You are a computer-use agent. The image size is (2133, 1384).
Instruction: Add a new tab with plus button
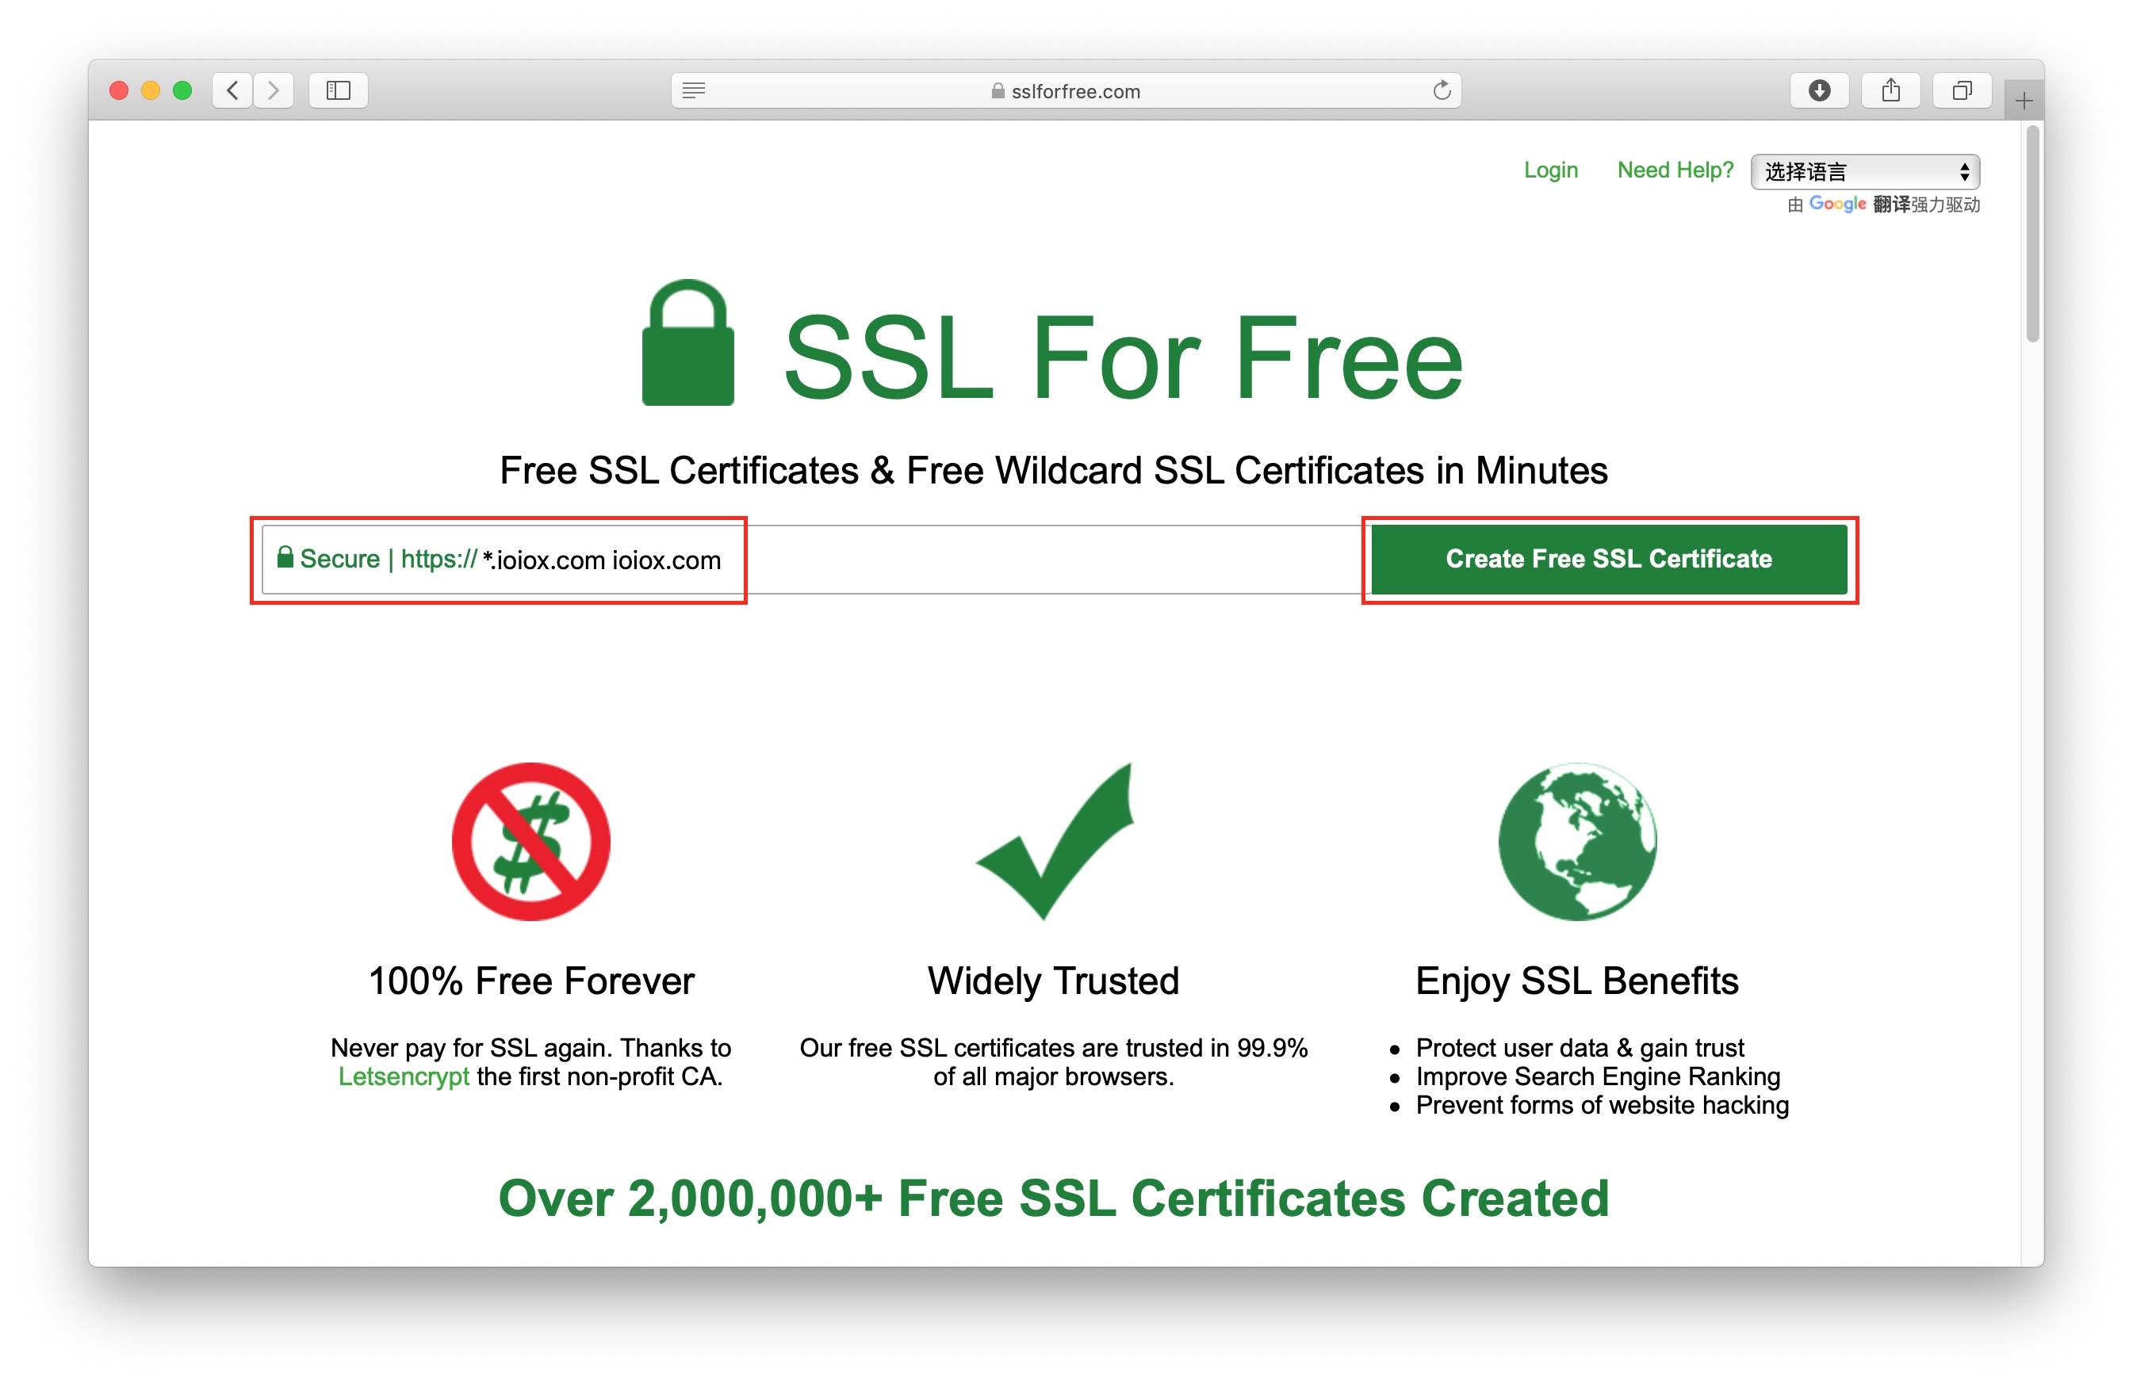pos(2024,101)
